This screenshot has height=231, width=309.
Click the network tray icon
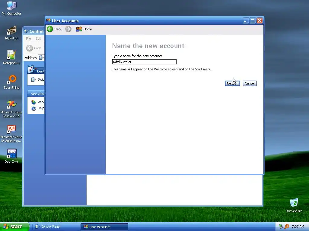click(281, 226)
